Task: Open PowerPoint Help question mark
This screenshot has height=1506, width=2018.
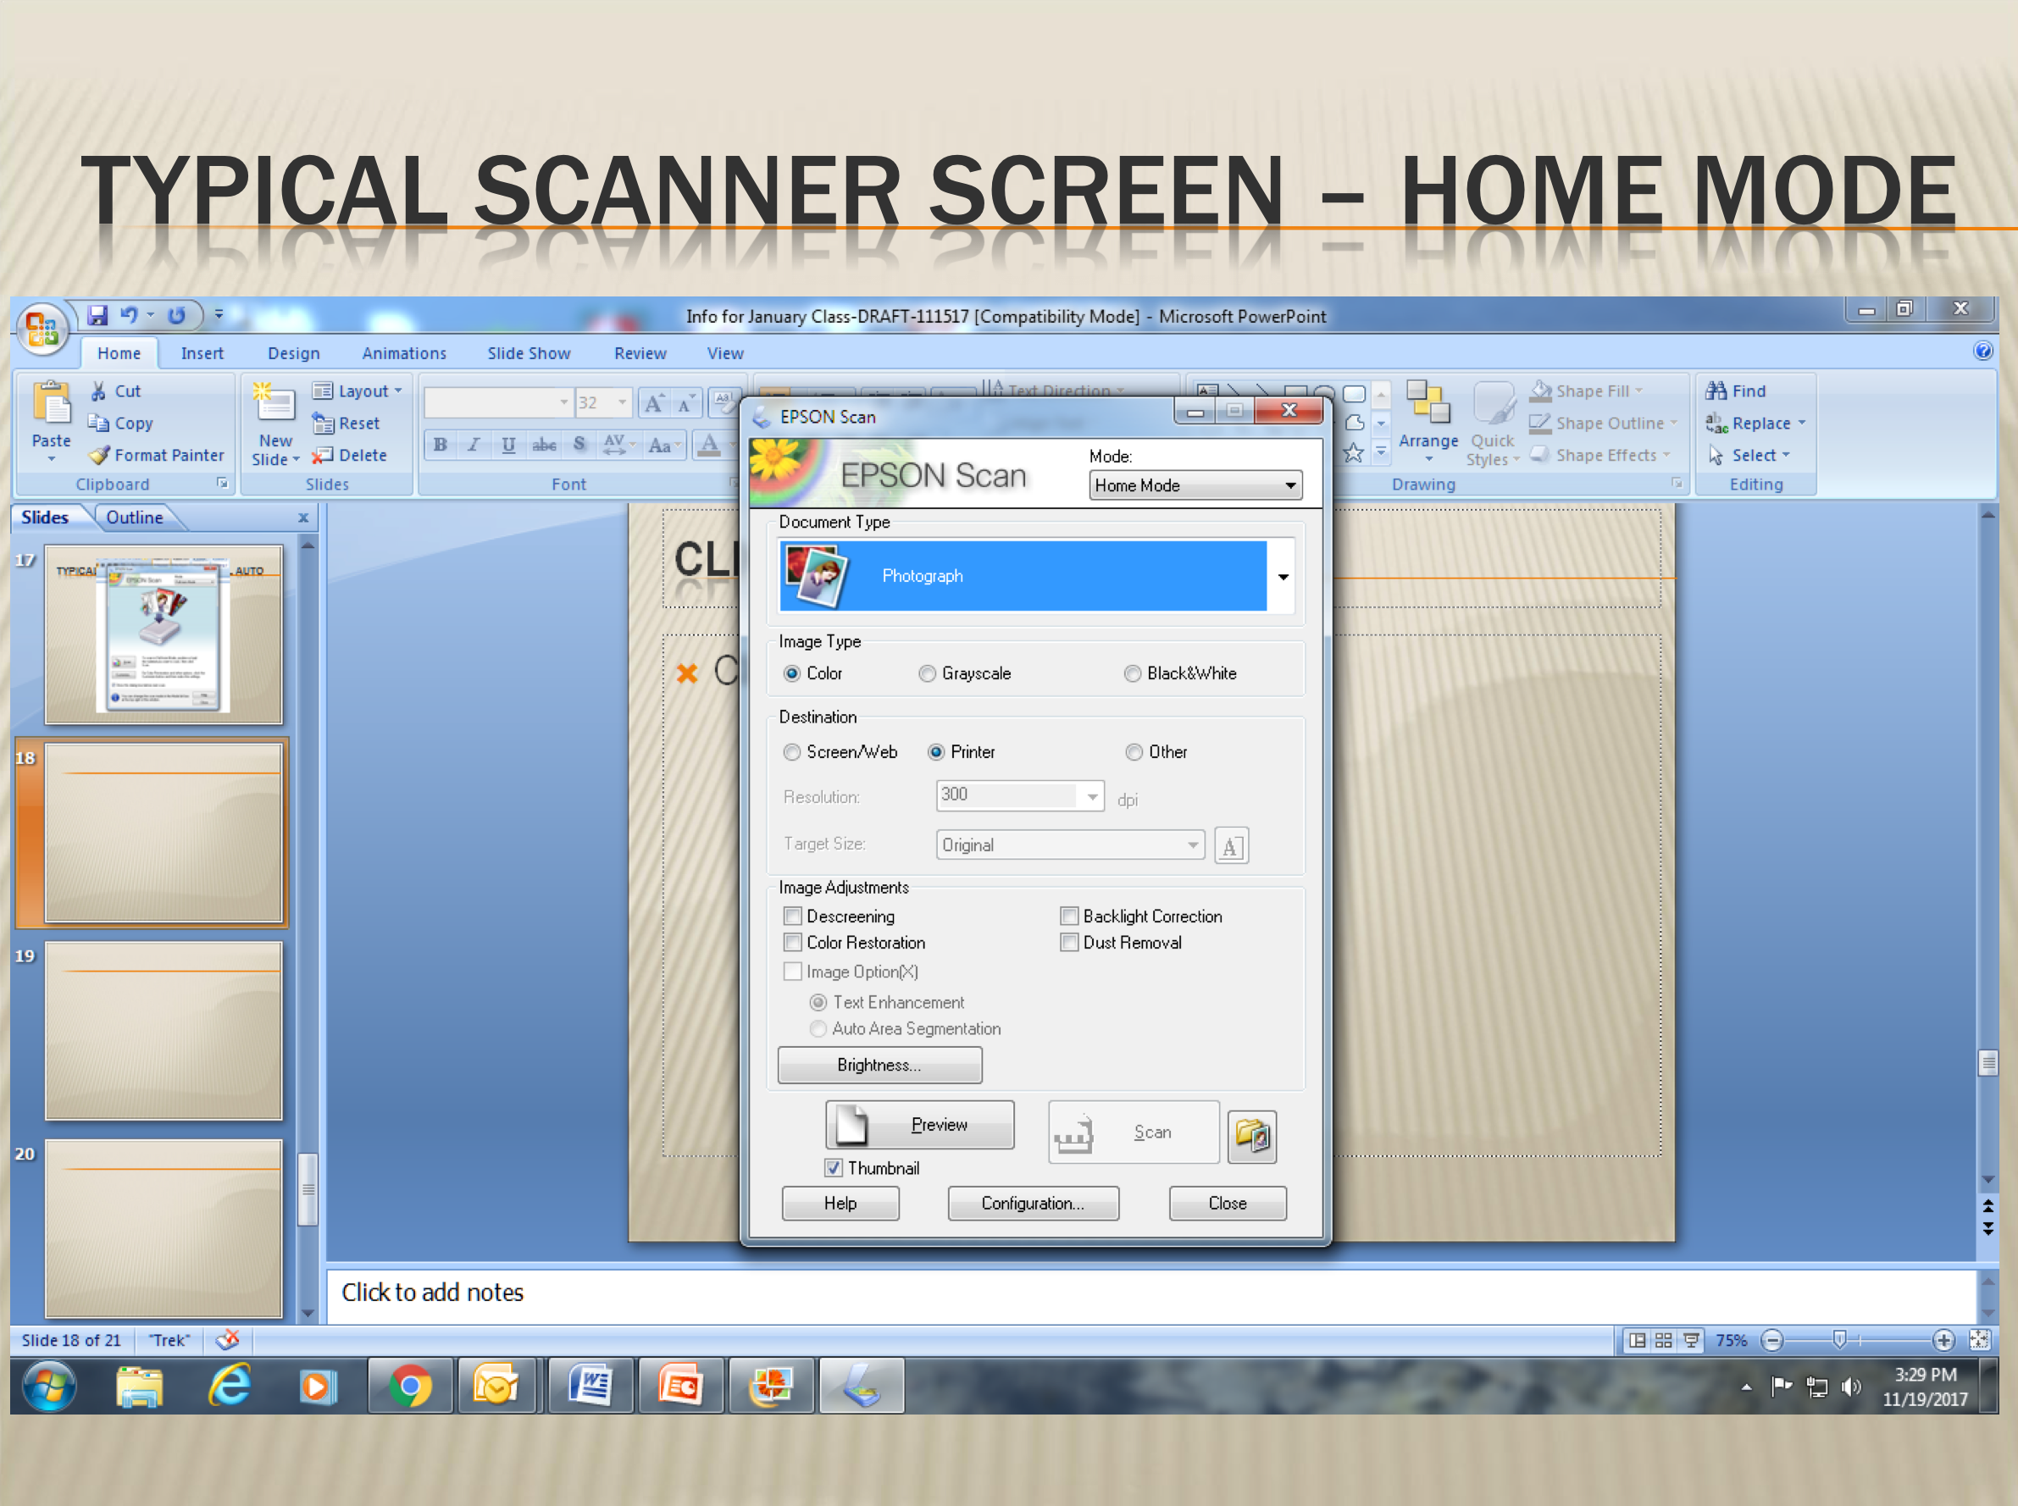Action: click(x=1982, y=351)
